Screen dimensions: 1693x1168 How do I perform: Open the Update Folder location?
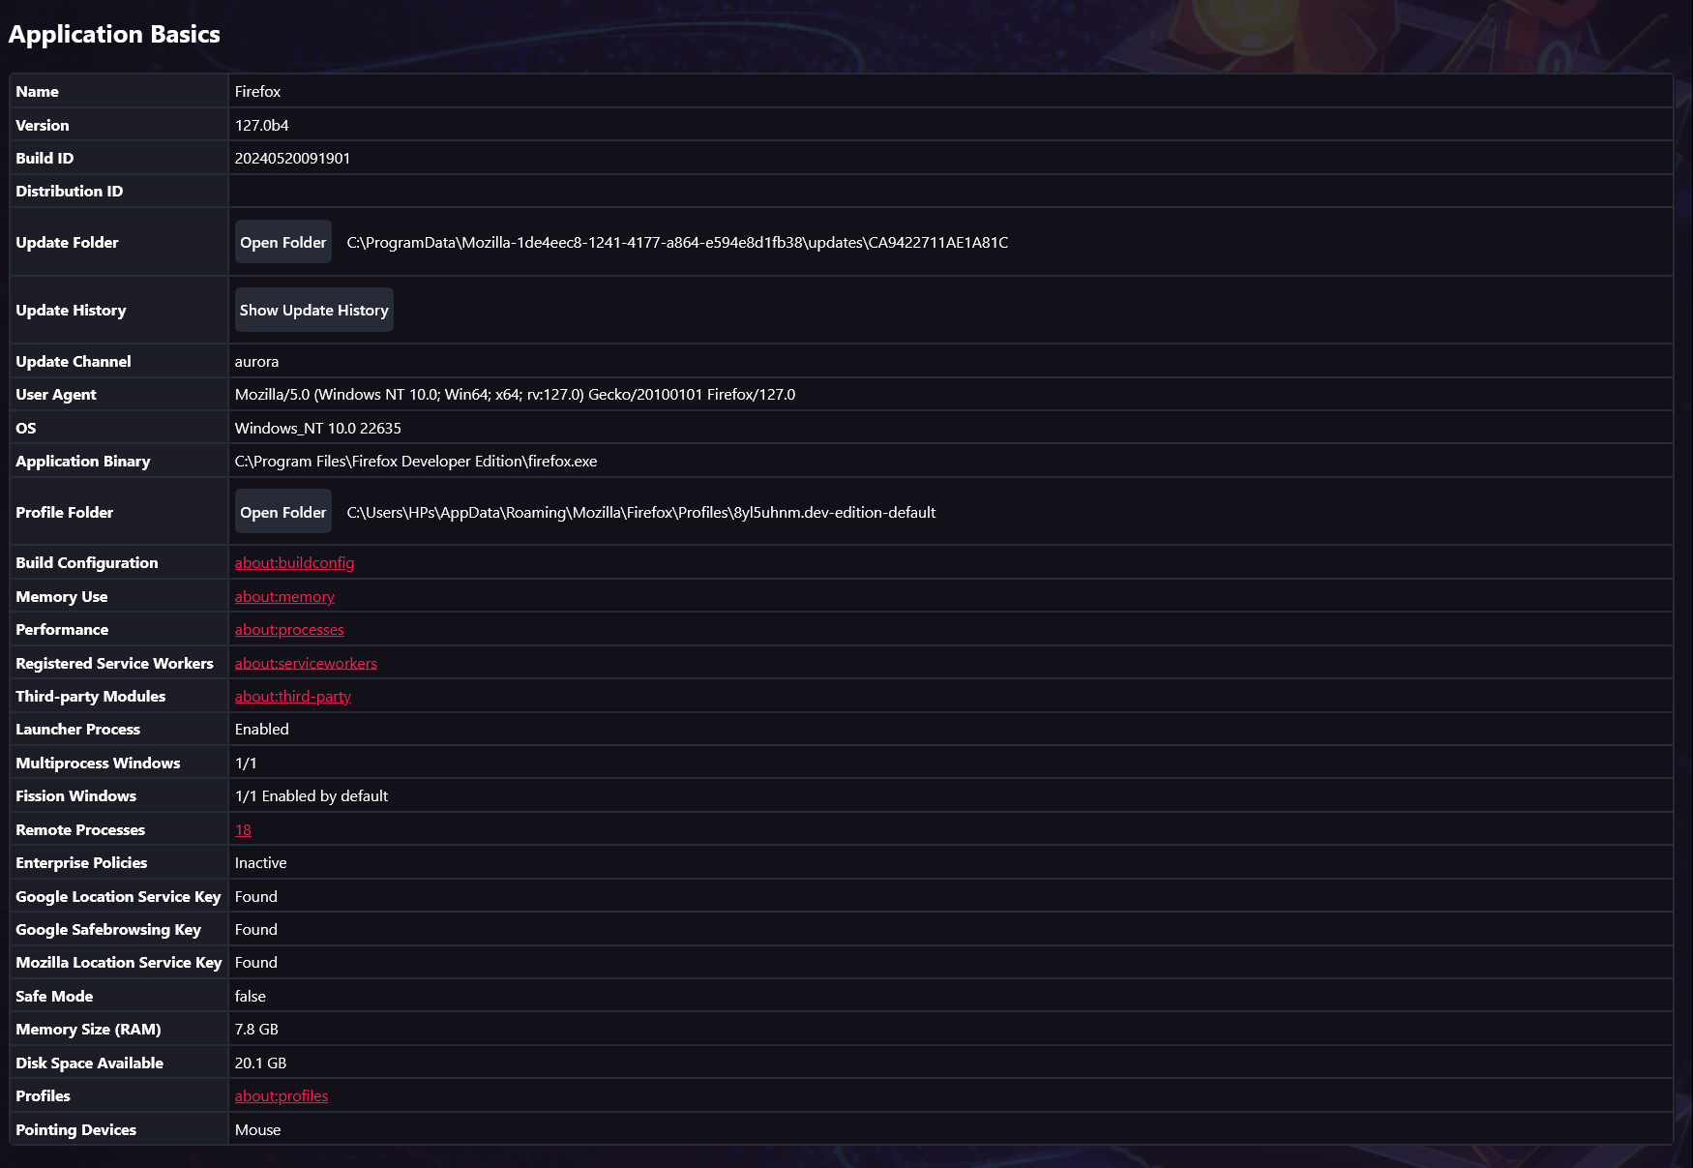pyautogui.click(x=283, y=242)
